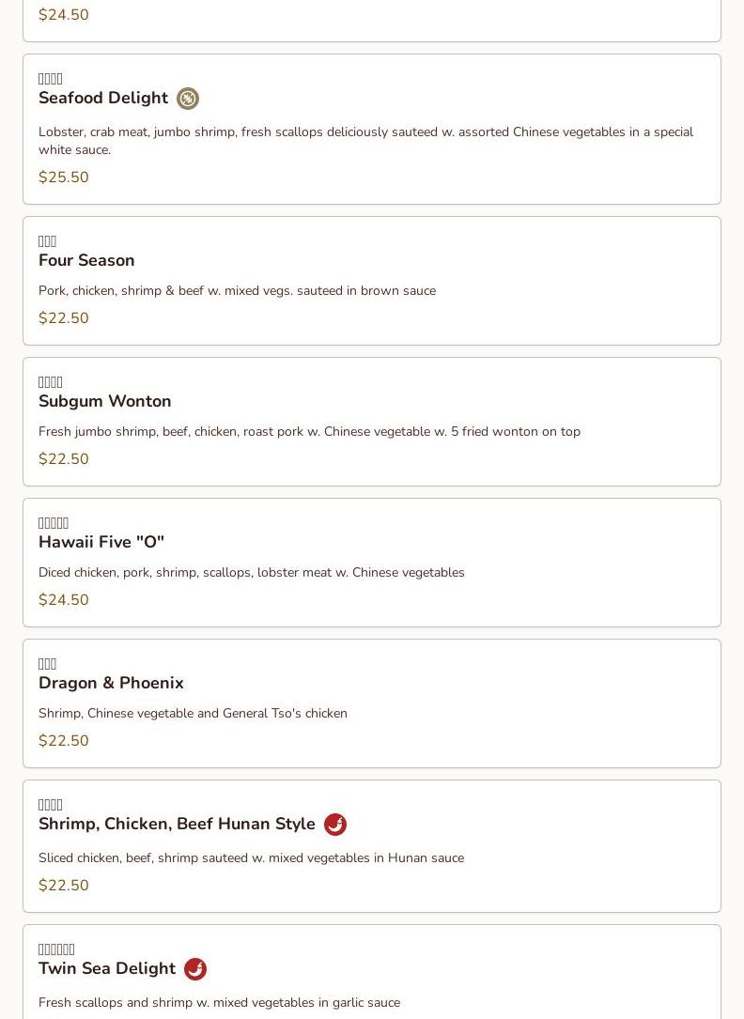Click the Twin Sea Delight garlic sauce description

(219, 1003)
